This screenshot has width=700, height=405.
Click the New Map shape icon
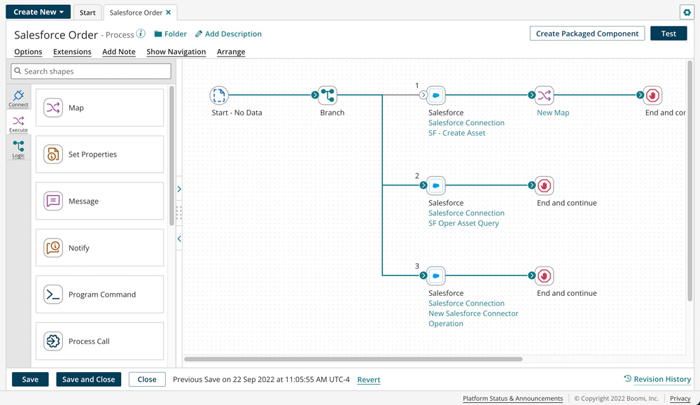[x=544, y=95]
